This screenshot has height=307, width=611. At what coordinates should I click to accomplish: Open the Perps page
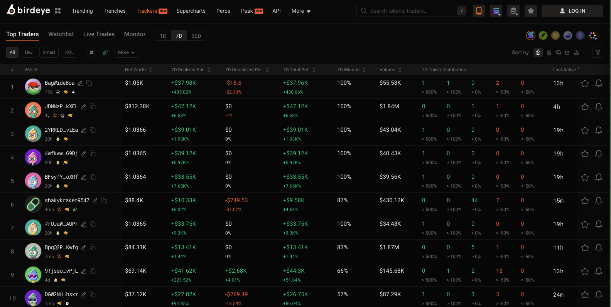click(x=223, y=11)
